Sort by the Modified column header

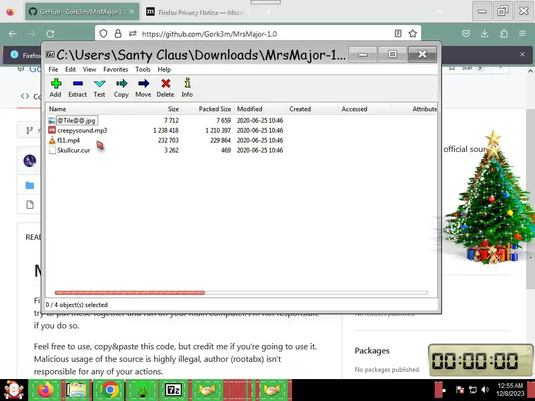[260, 109]
